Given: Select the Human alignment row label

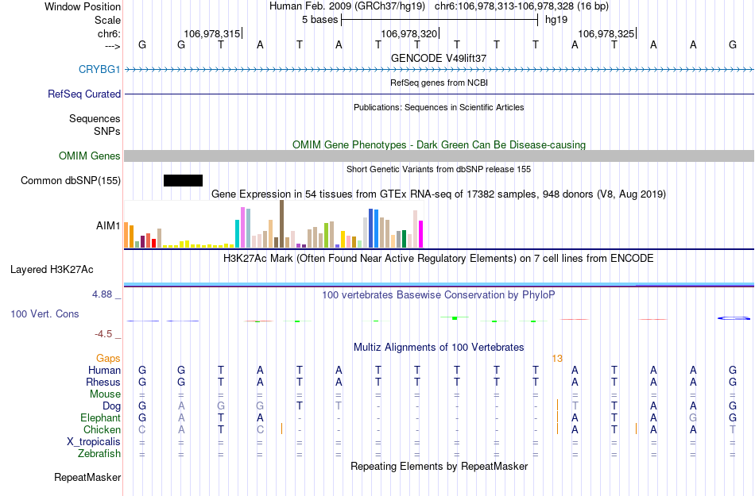Looking at the screenshot, I should [x=104, y=370].
